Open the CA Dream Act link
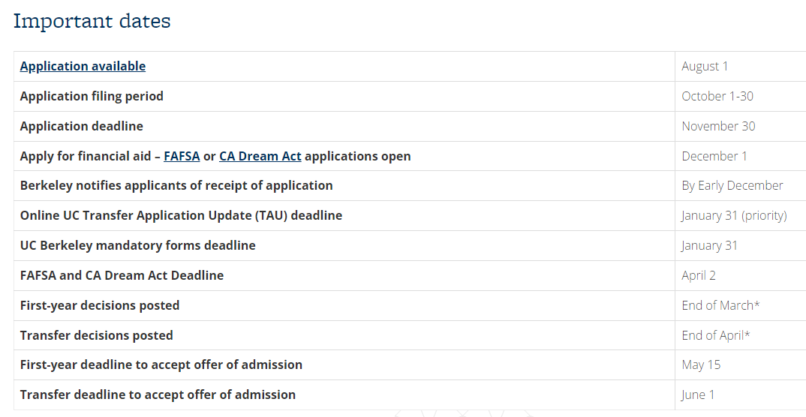This screenshot has width=806, height=417. (x=260, y=156)
